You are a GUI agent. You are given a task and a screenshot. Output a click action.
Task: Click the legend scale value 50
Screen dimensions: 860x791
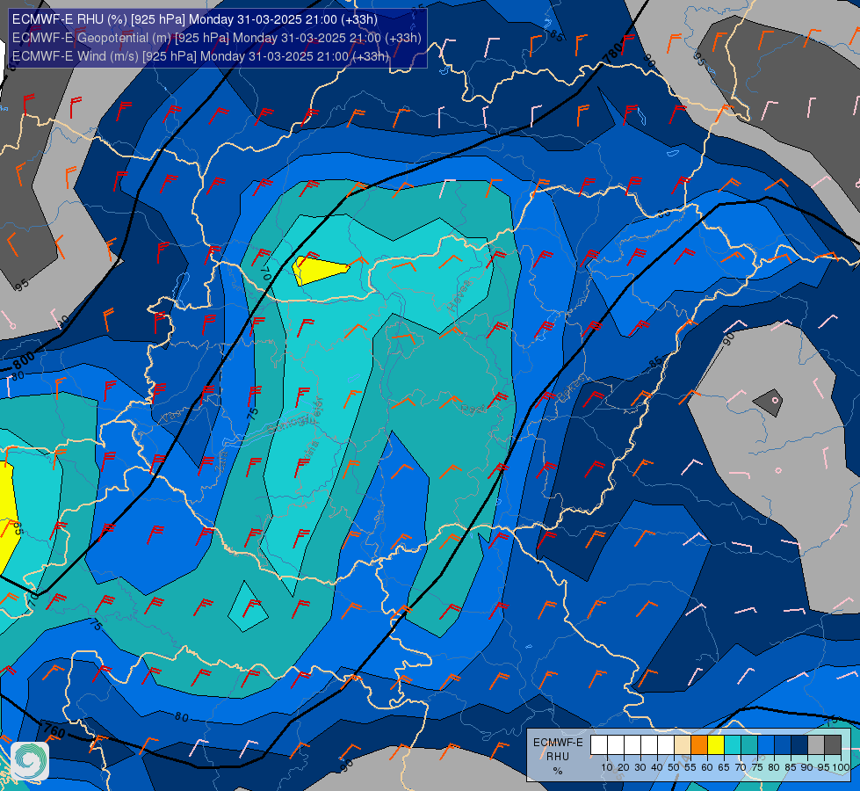pyautogui.click(x=674, y=767)
